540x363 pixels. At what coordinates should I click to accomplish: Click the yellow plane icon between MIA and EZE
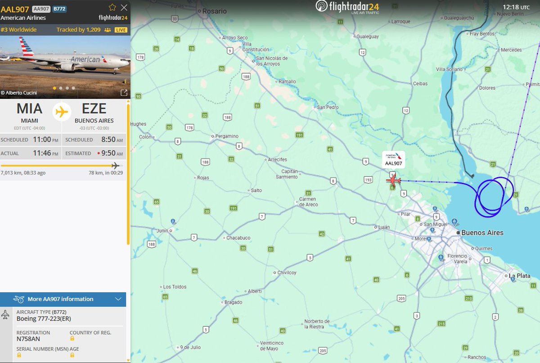pos(61,111)
